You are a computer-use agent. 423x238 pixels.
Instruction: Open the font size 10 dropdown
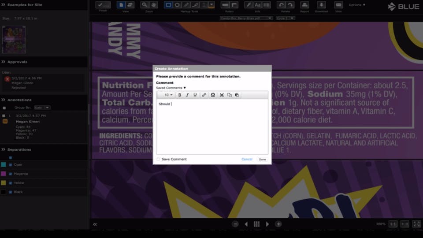(x=168, y=95)
